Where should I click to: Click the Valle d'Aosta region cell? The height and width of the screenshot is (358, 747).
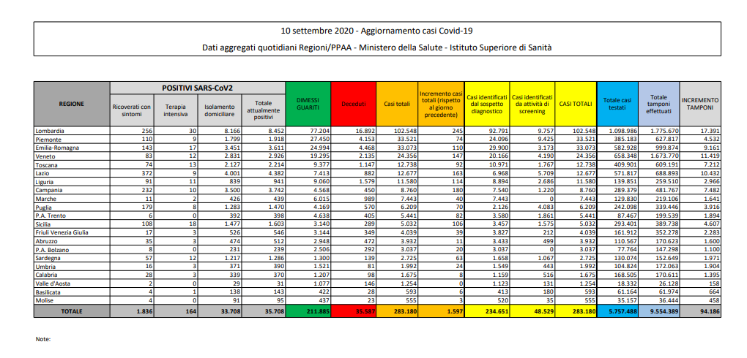coord(54,283)
